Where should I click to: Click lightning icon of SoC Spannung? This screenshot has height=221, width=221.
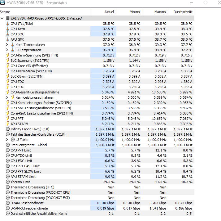(x=8, y=61)
